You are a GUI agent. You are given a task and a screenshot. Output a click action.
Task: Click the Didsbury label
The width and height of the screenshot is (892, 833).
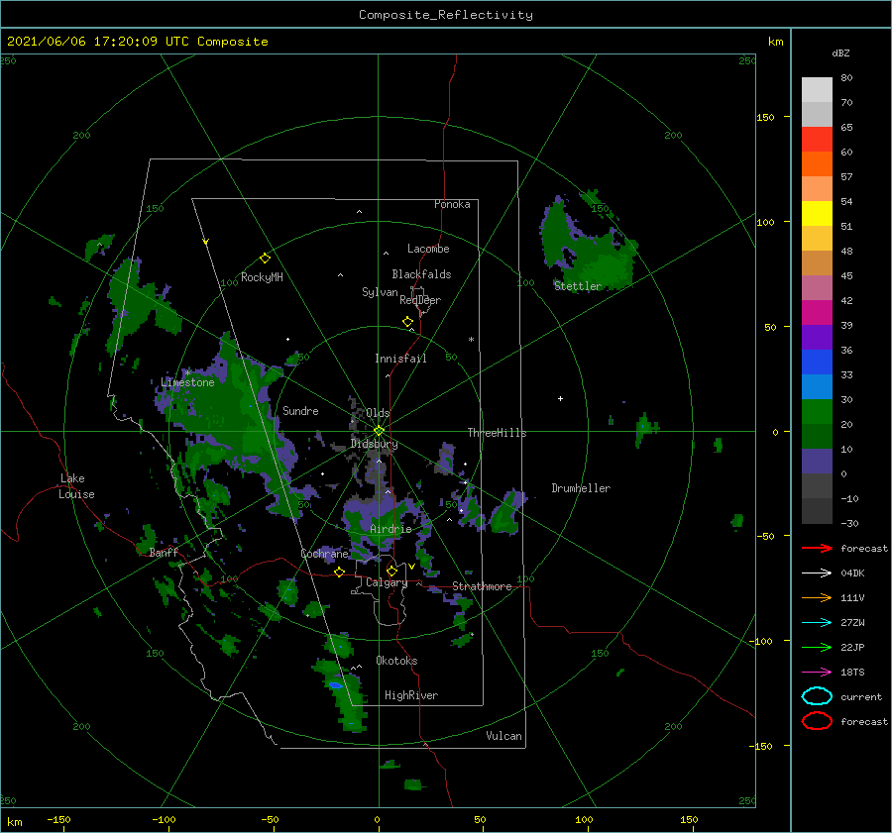(x=374, y=444)
